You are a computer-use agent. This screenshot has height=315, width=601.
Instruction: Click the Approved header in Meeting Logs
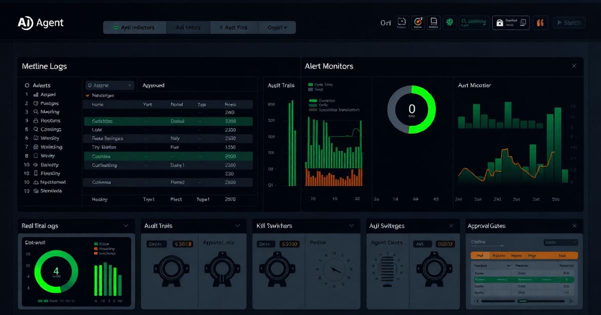pyautogui.click(x=153, y=85)
